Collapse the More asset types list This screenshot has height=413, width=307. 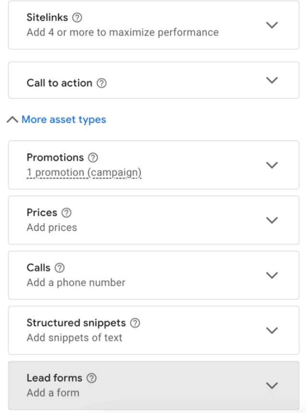(13, 119)
